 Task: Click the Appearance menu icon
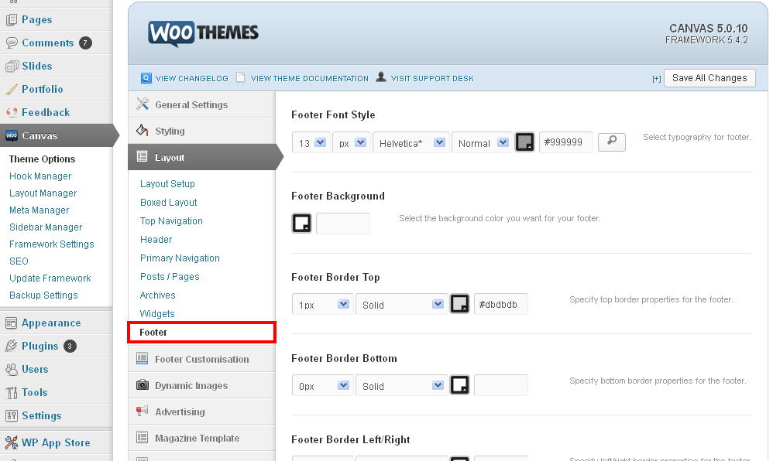(x=11, y=323)
